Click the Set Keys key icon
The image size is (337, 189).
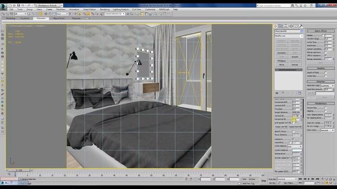[x=264, y=181]
